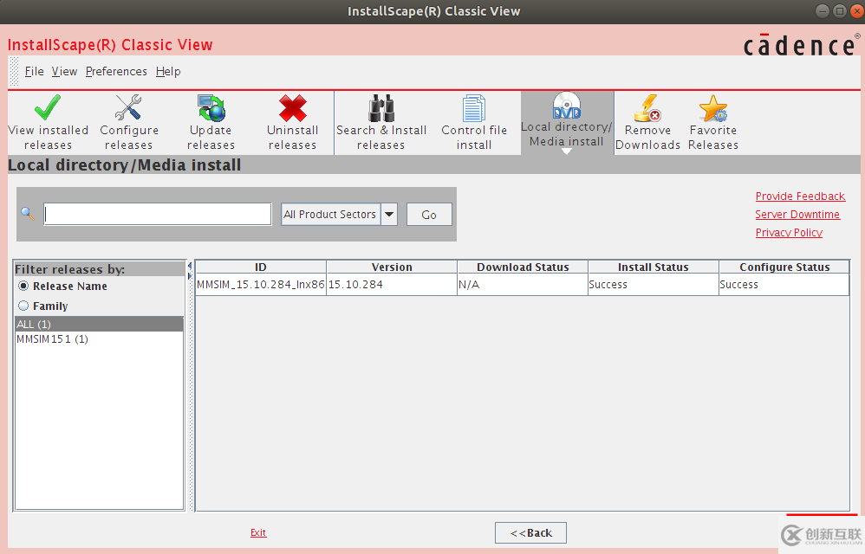Click the Control file install icon
Screen dimensions: 865x554
click(x=474, y=121)
